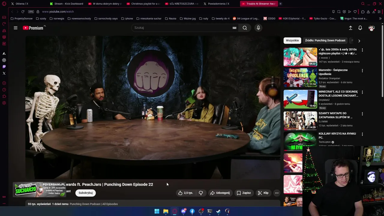384x216 pixels.
Task: Open the 94 League of Leg... bookmark
Action: click(x=246, y=19)
